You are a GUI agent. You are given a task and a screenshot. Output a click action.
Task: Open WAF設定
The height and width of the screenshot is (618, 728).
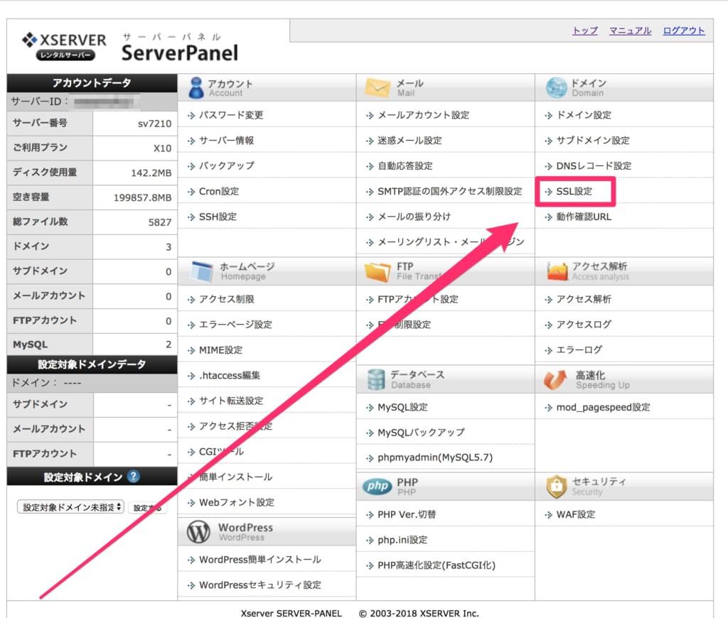point(576,514)
